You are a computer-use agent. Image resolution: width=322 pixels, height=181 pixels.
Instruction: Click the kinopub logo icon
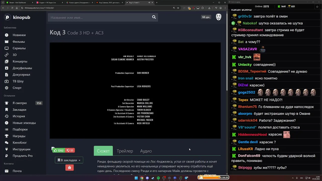[8, 17]
